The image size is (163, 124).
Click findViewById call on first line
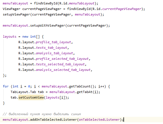(x=46, y=3)
